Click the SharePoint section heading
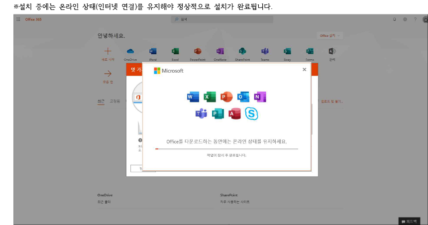Image resolution: width=428 pixels, height=225 pixels. tap(229, 195)
